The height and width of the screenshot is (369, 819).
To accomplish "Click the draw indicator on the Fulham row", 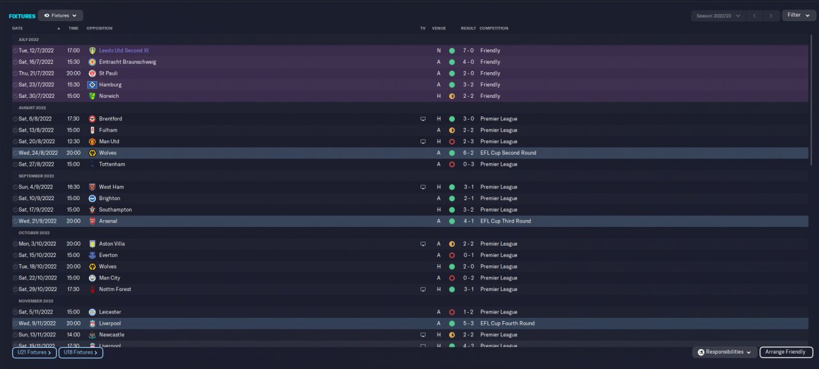I will click(x=452, y=130).
